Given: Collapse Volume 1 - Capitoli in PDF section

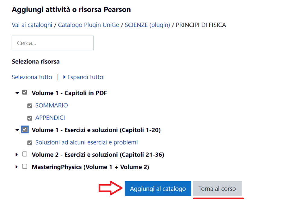Looking at the screenshot, I should click(17, 93).
